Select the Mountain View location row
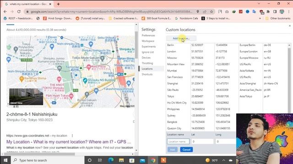 point(227,64)
